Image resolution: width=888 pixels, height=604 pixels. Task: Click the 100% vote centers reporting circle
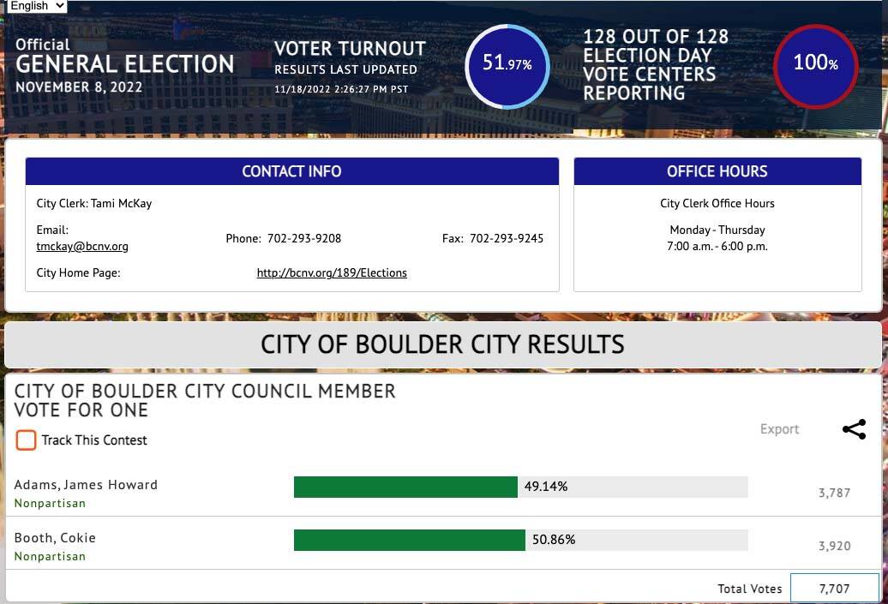pos(815,63)
